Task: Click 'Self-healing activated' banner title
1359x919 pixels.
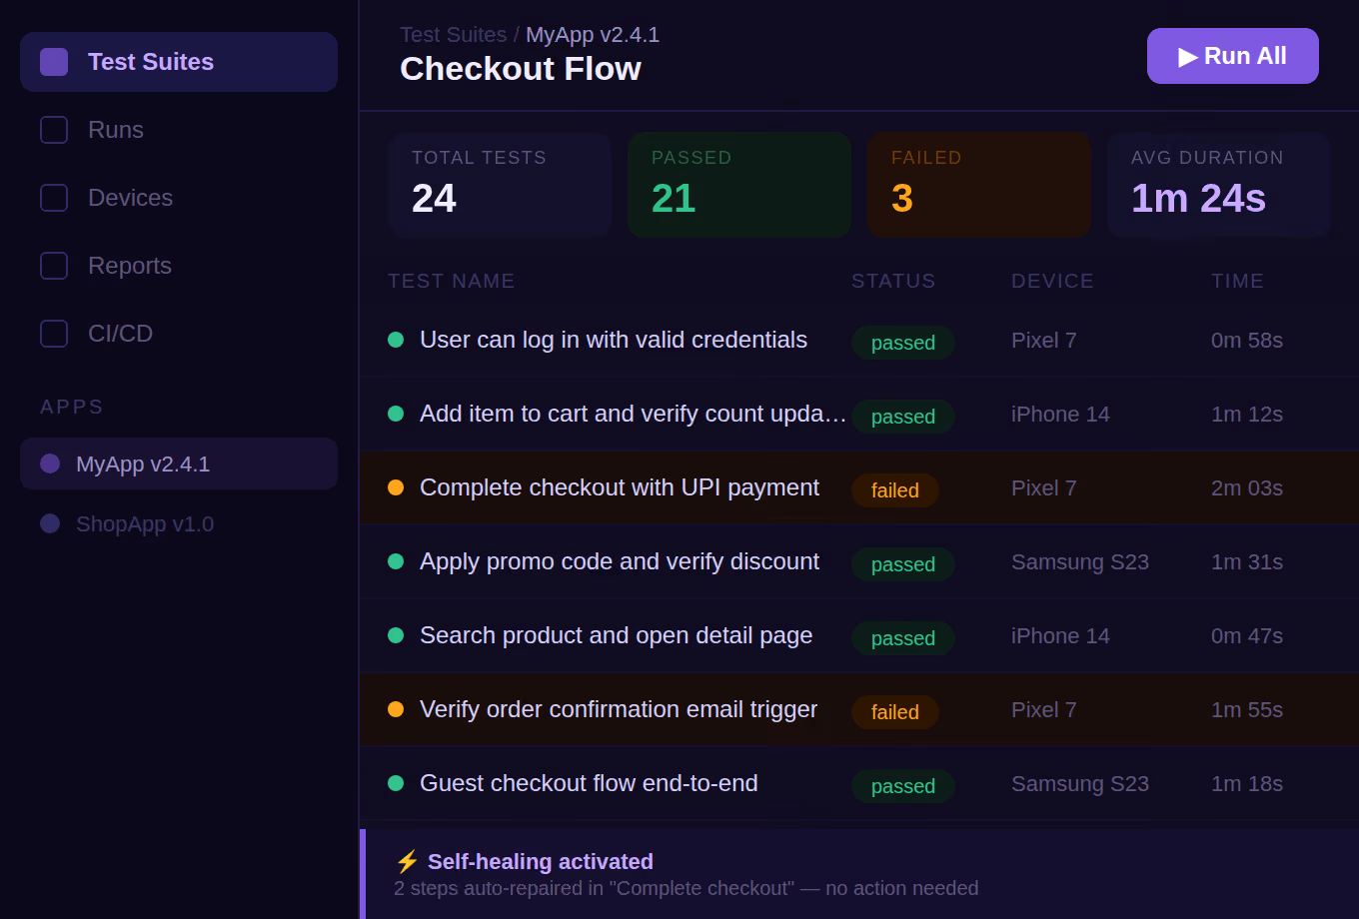Action: click(x=541, y=861)
